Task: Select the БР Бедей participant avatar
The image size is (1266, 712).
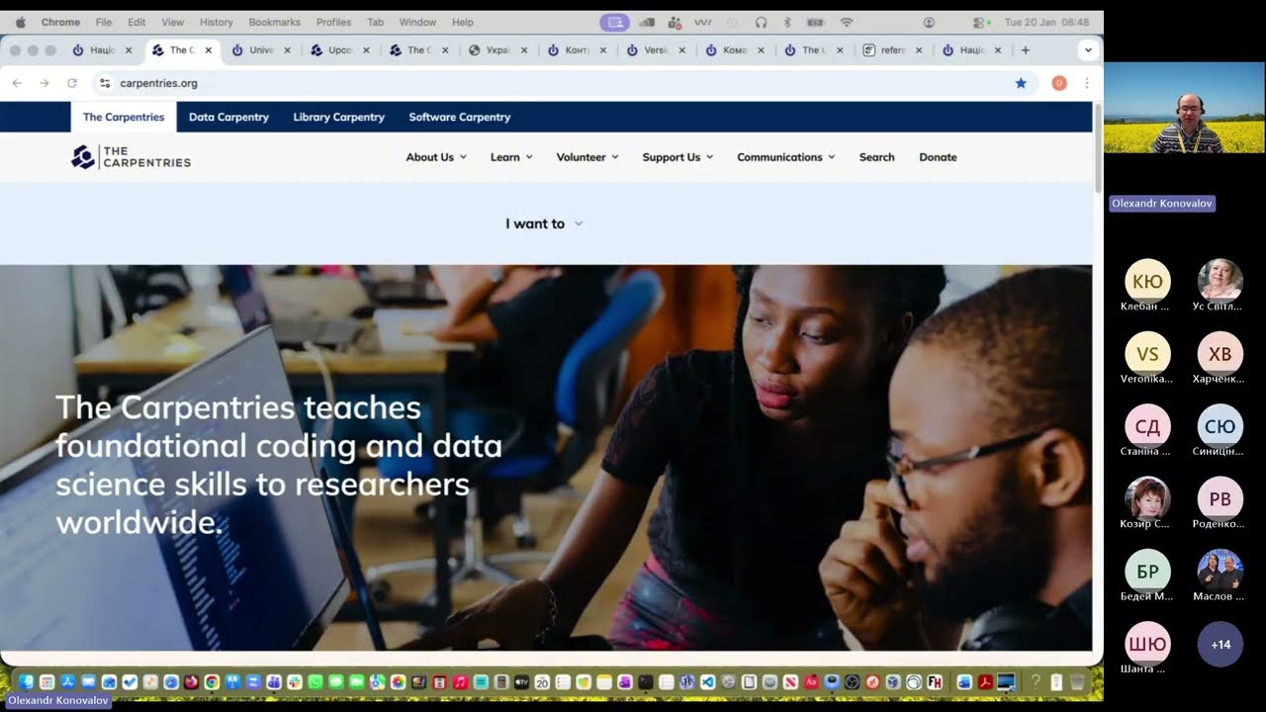Action: click(1147, 572)
